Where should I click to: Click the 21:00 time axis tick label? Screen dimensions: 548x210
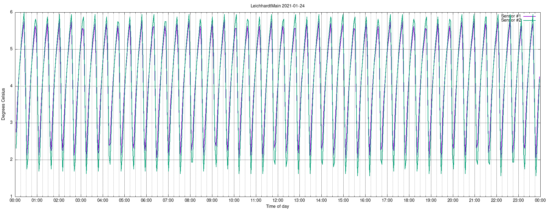475,200
